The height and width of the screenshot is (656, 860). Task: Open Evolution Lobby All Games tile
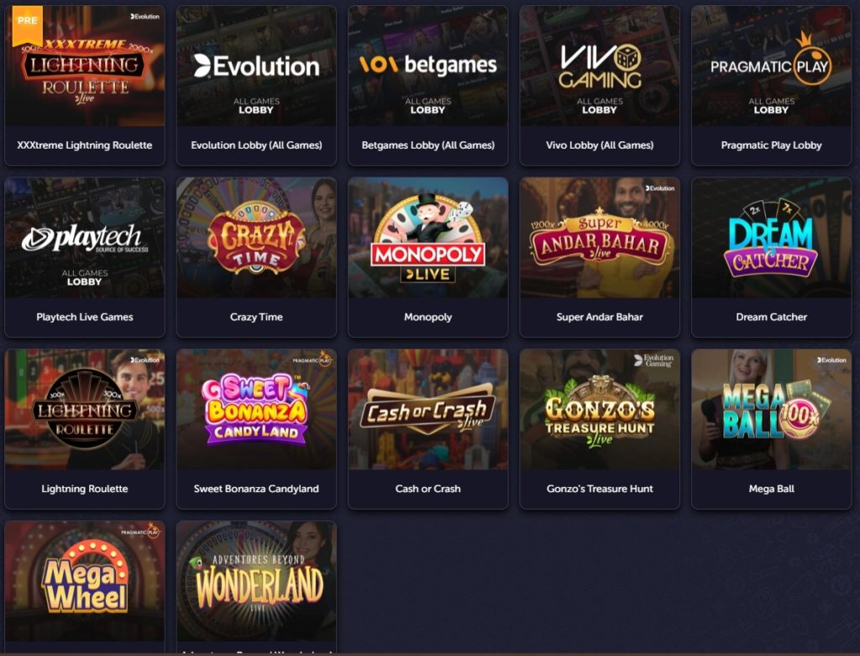click(256, 85)
